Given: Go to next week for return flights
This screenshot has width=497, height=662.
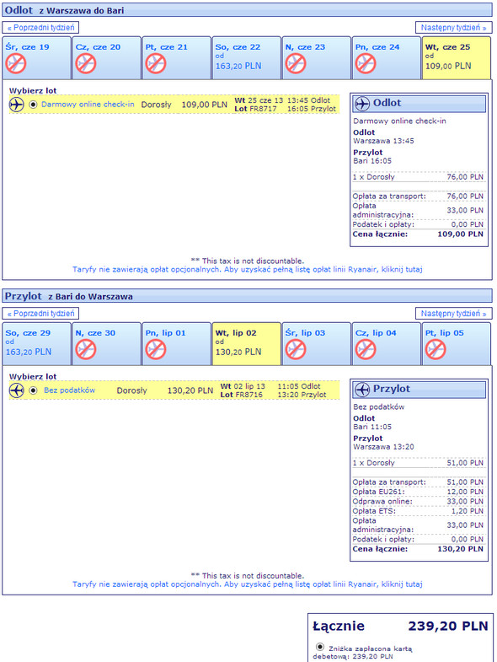Looking at the screenshot, I should point(454,313).
